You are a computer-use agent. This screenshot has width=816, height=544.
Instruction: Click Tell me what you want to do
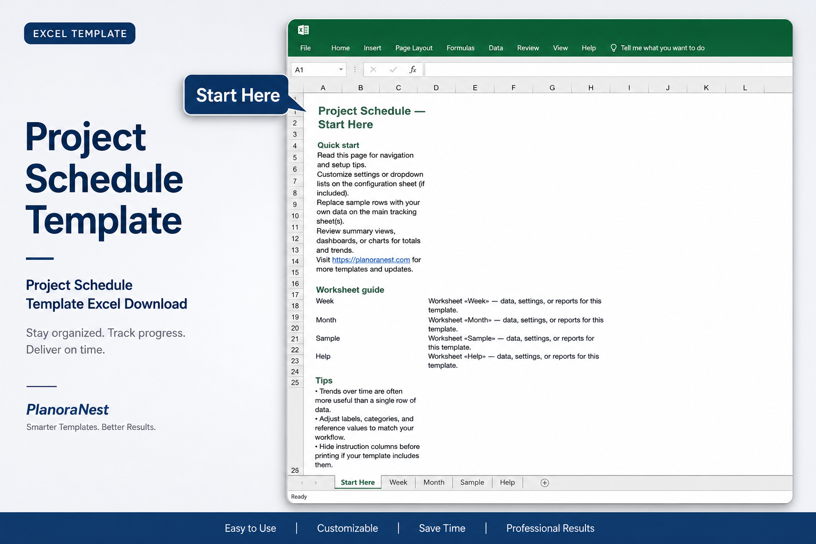[x=662, y=48]
